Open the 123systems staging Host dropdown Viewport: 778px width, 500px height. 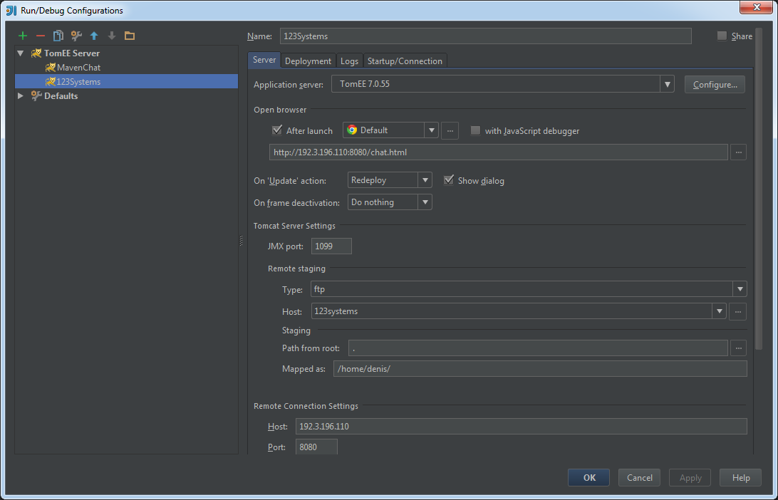click(720, 311)
